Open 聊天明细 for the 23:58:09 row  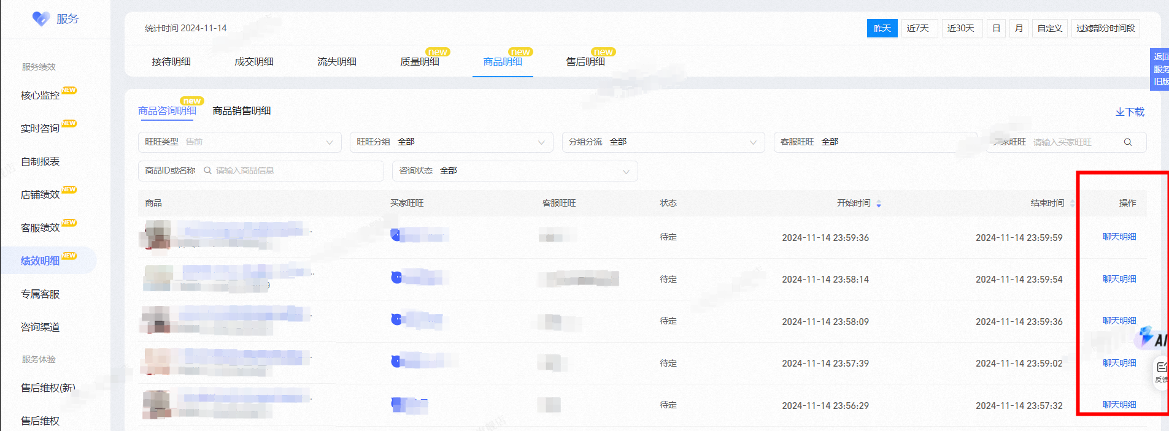(x=1119, y=321)
